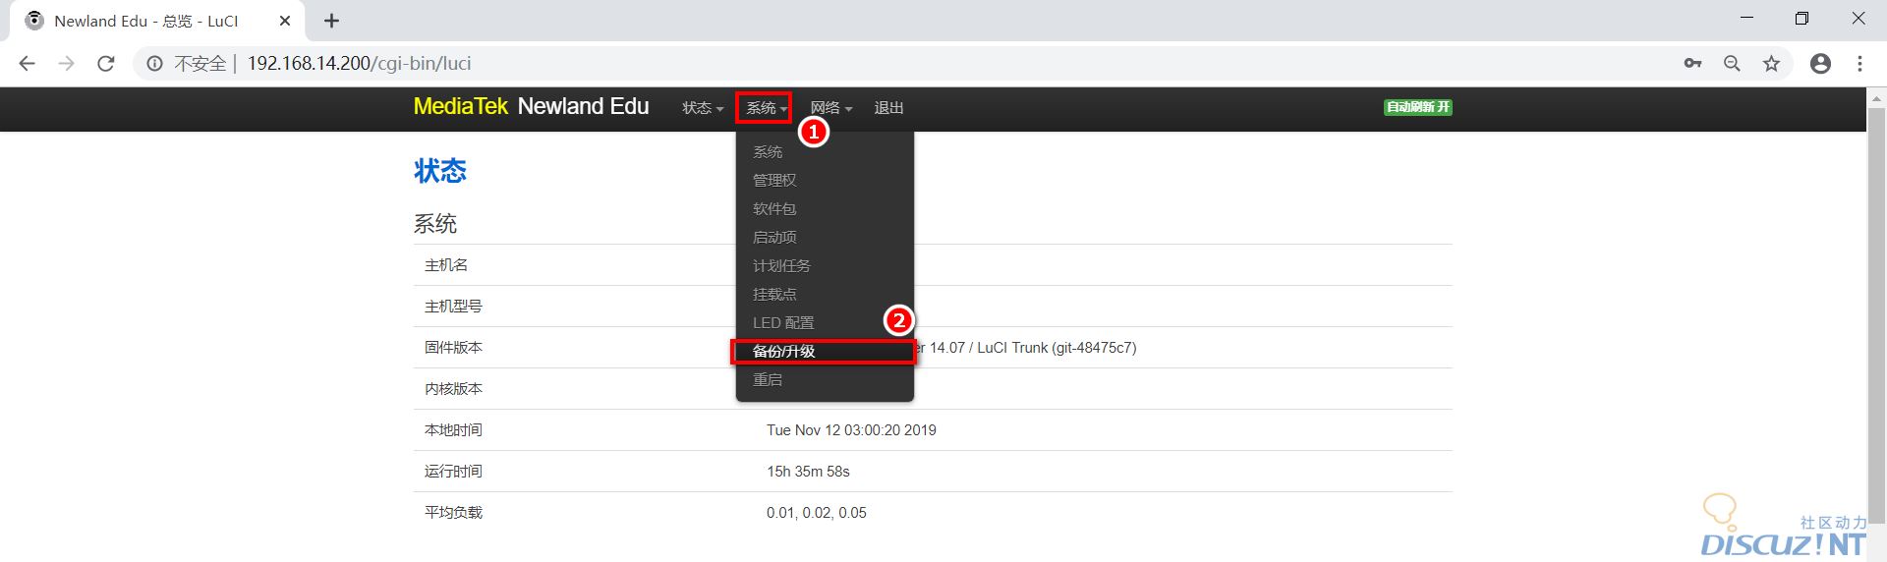
Task: Click the site info not-secure icon
Action: coord(154,64)
